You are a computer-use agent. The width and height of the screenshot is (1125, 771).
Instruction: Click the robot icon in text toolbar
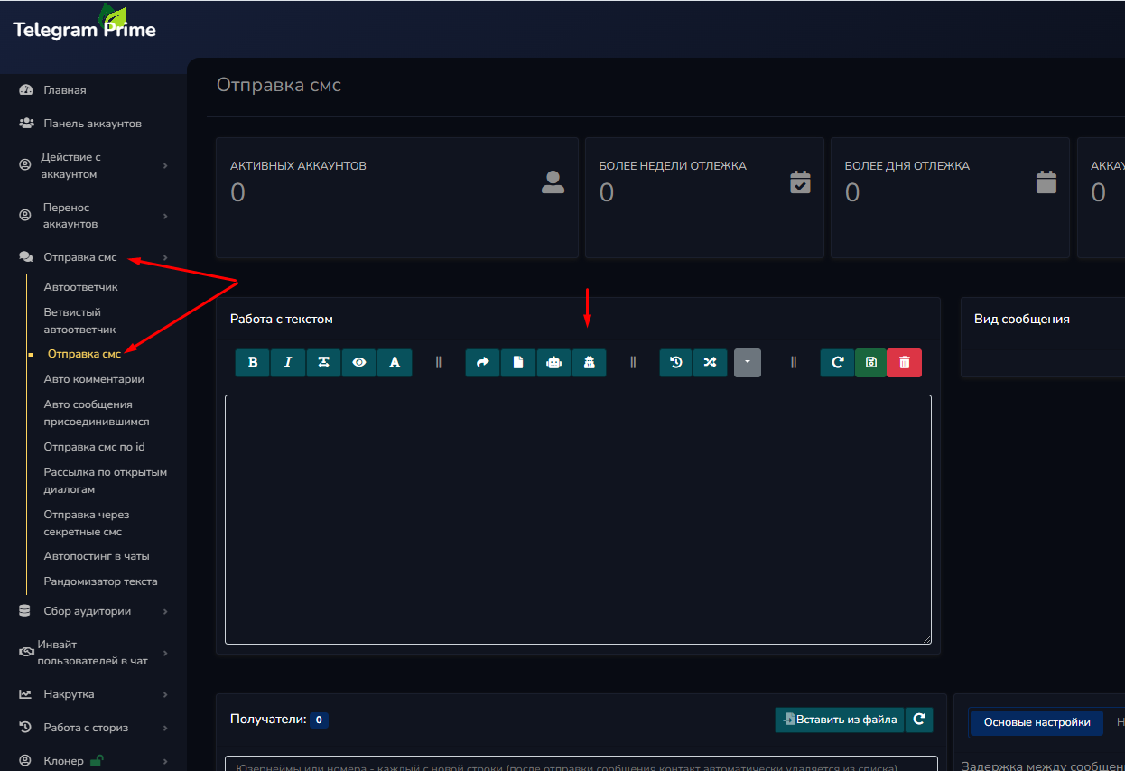coord(553,363)
